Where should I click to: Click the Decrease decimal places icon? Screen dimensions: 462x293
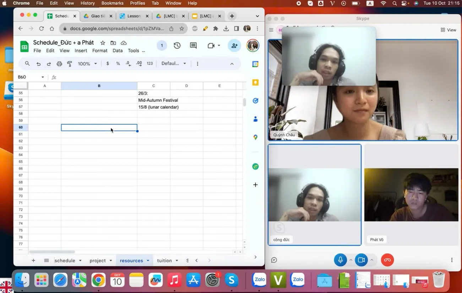(128, 63)
